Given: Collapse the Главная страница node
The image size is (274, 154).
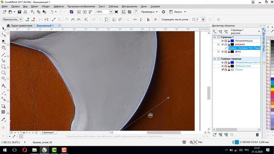Looking at the screenshot, I should click(x=214, y=59).
